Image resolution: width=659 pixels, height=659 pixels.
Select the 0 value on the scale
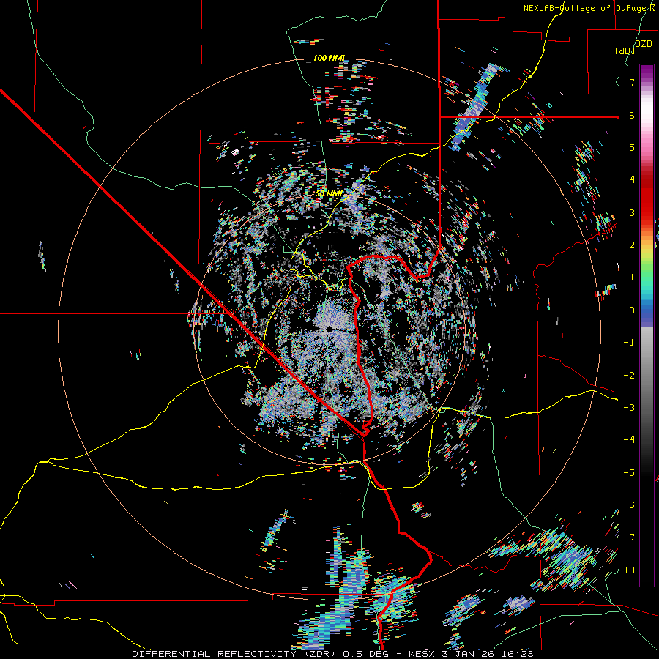point(632,310)
